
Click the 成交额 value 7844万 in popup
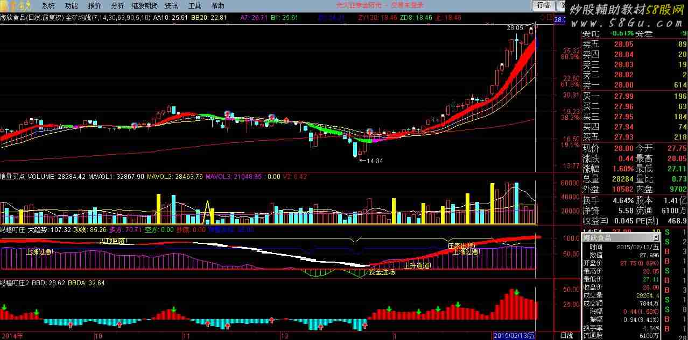point(650,303)
